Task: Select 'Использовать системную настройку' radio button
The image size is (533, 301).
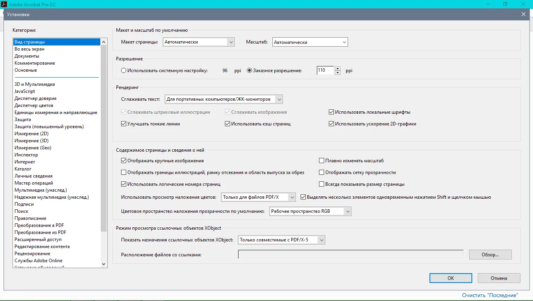Action: [124, 71]
